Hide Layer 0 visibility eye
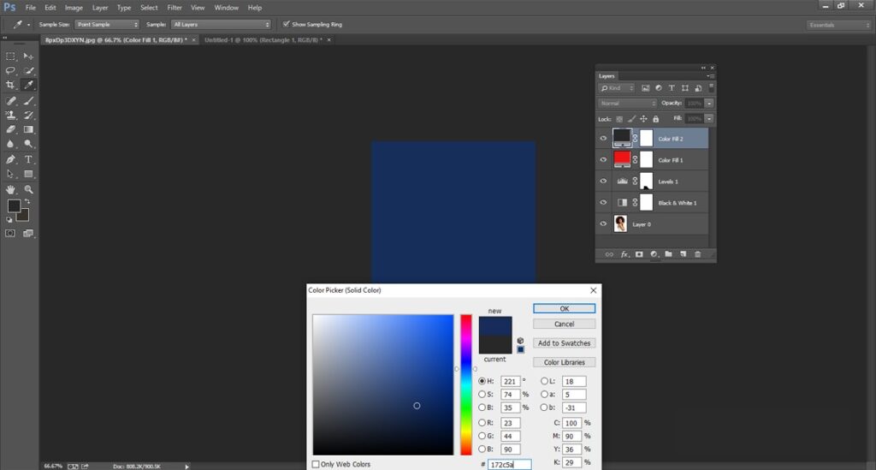 (x=603, y=224)
